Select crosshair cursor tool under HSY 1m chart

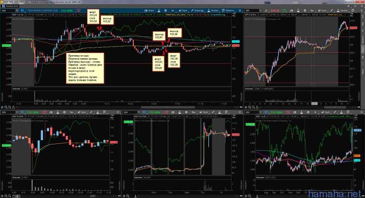pyautogui.click(x=2, y=107)
